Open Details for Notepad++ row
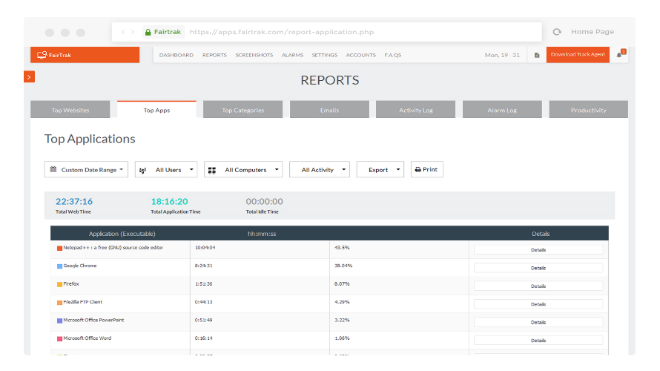Screen dimensions: 660x371 coord(538,250)
